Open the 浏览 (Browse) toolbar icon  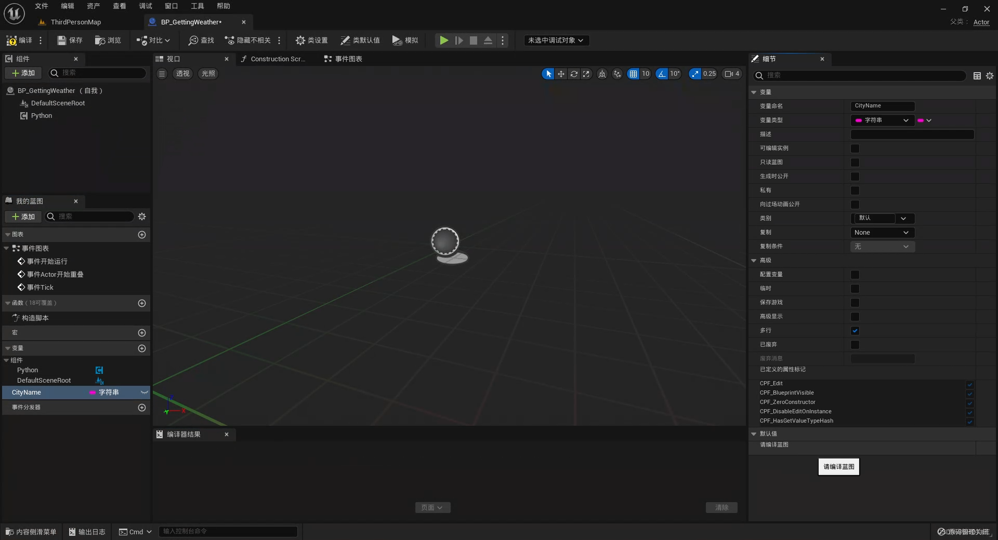108,40
